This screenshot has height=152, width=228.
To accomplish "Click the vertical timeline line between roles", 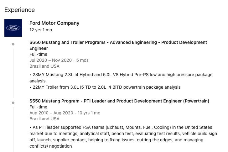I will point(13,73).
